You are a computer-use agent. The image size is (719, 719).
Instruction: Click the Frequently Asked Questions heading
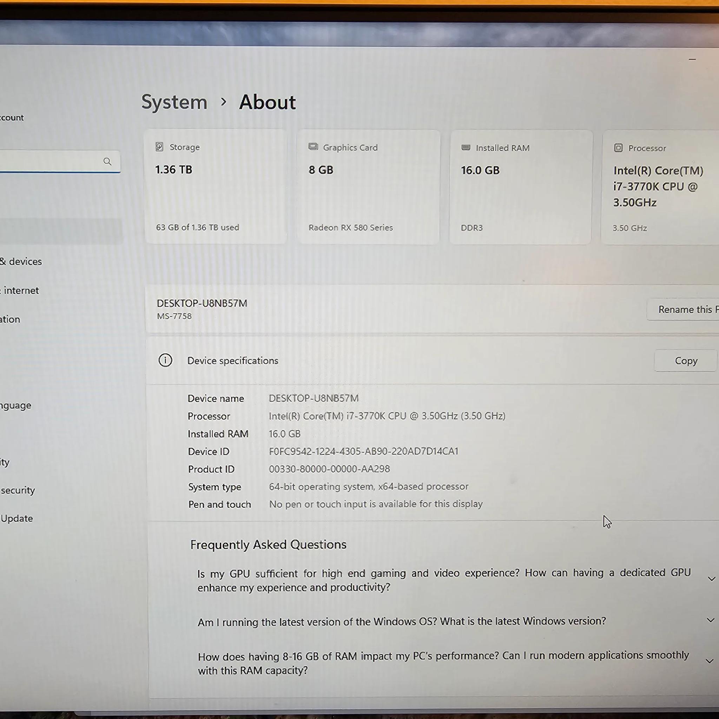[x=268, y=545]
